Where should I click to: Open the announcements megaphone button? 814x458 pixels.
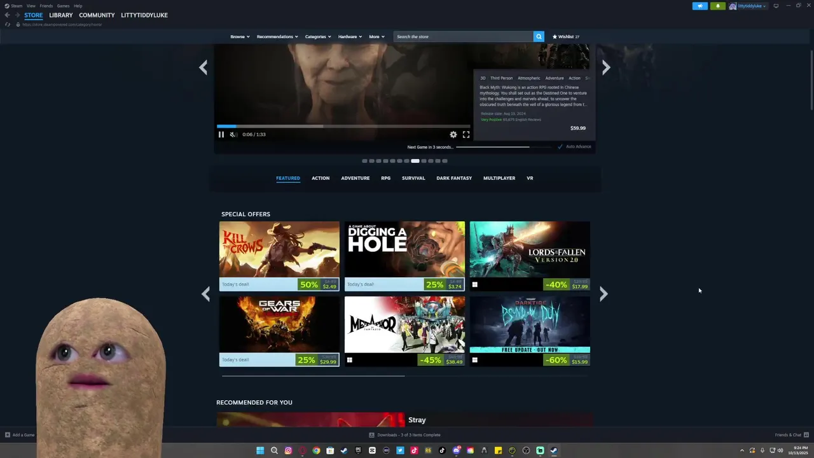(x=700, y=6)
